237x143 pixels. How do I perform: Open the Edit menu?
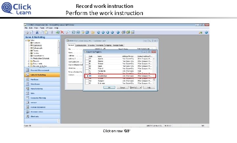pyautogui.click(x=31, y=28)
